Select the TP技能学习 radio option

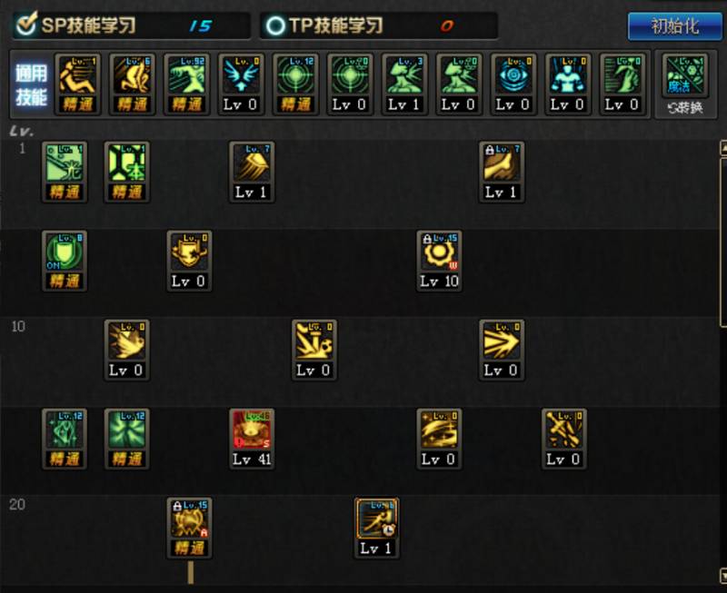tap(275, 26)
